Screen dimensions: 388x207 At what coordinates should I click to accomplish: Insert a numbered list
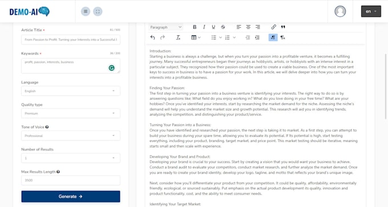pos(228,38)
